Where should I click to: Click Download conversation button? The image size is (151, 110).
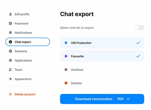point(94,99)
